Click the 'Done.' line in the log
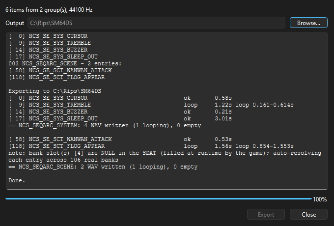334x226 pixels. 17,180
